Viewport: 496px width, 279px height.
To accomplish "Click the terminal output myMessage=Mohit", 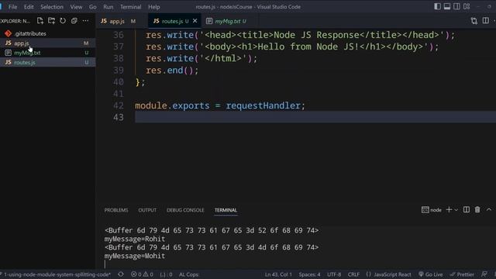I will click(x=135, y=256).
